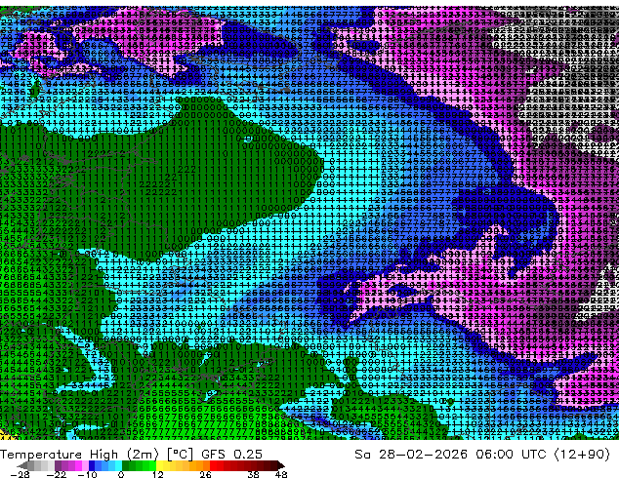Pick the bright red swatch above 26
The height and width of the screenshot is (478, 619).
213,465
